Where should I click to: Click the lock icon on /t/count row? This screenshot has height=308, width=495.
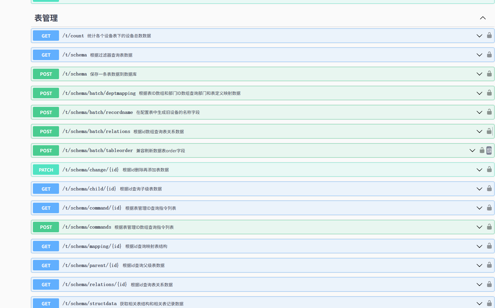pos(489,36)
